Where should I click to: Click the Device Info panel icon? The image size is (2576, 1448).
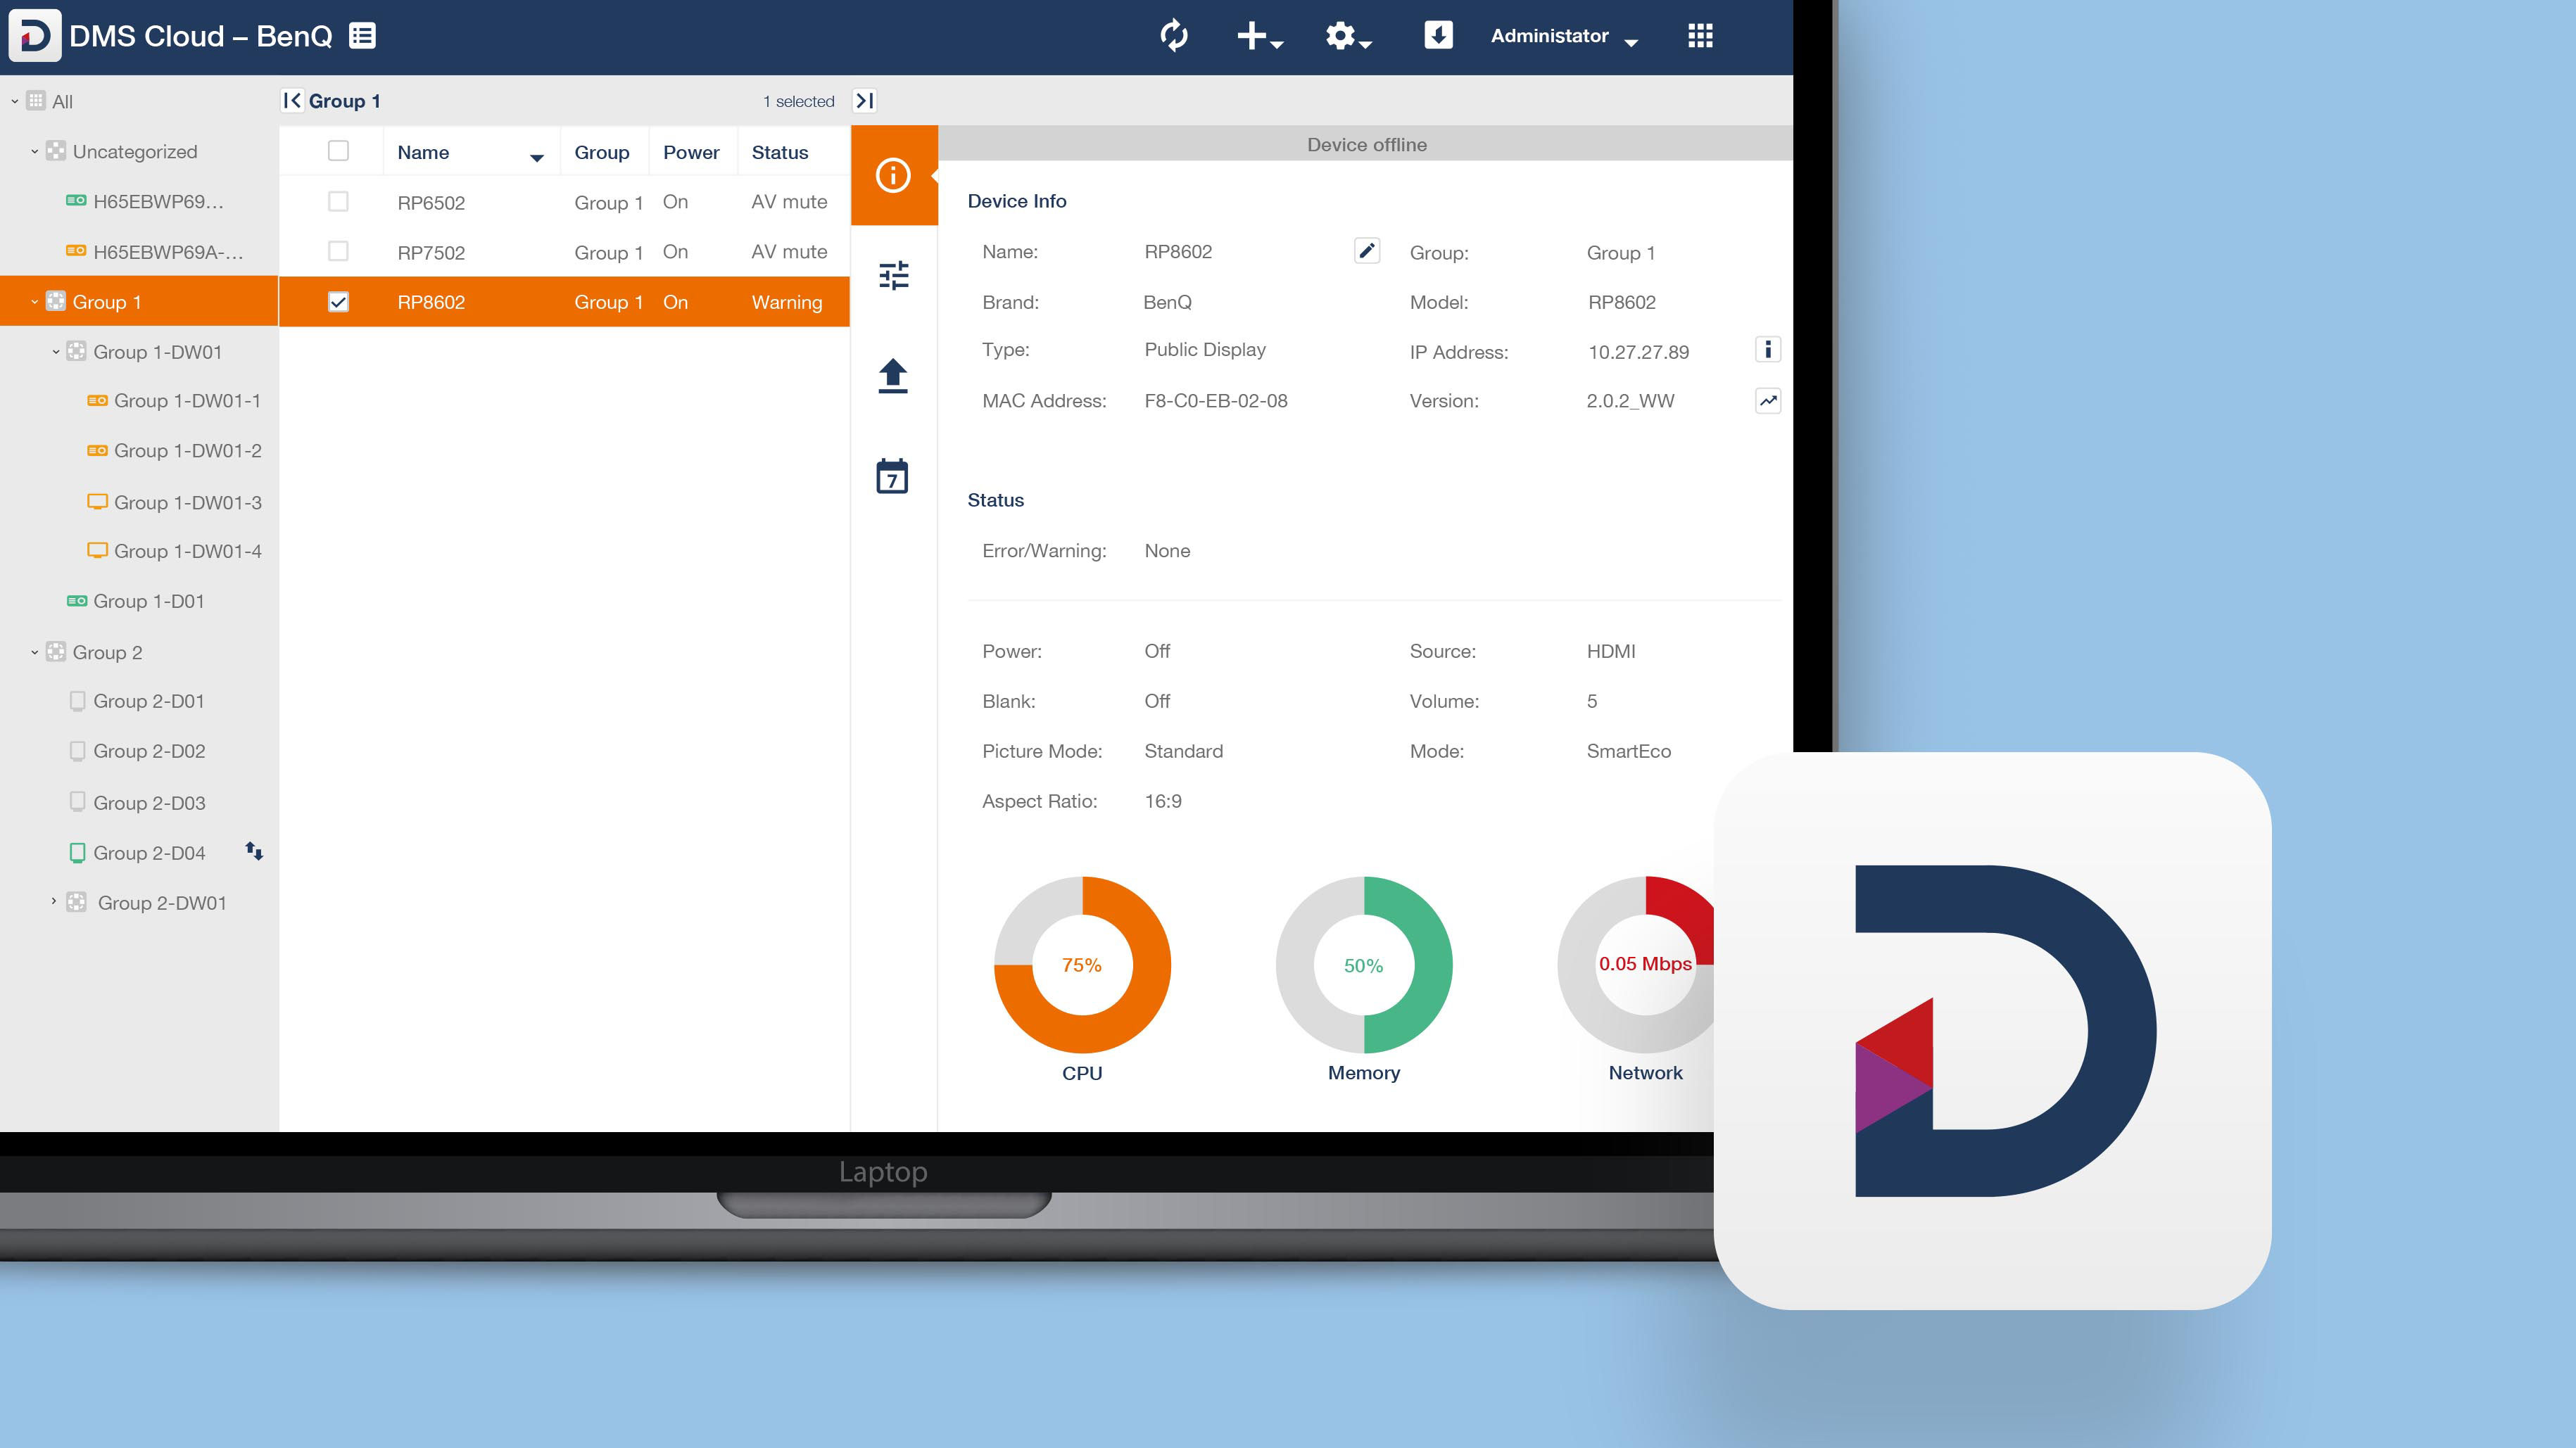[x=893, y=175]
